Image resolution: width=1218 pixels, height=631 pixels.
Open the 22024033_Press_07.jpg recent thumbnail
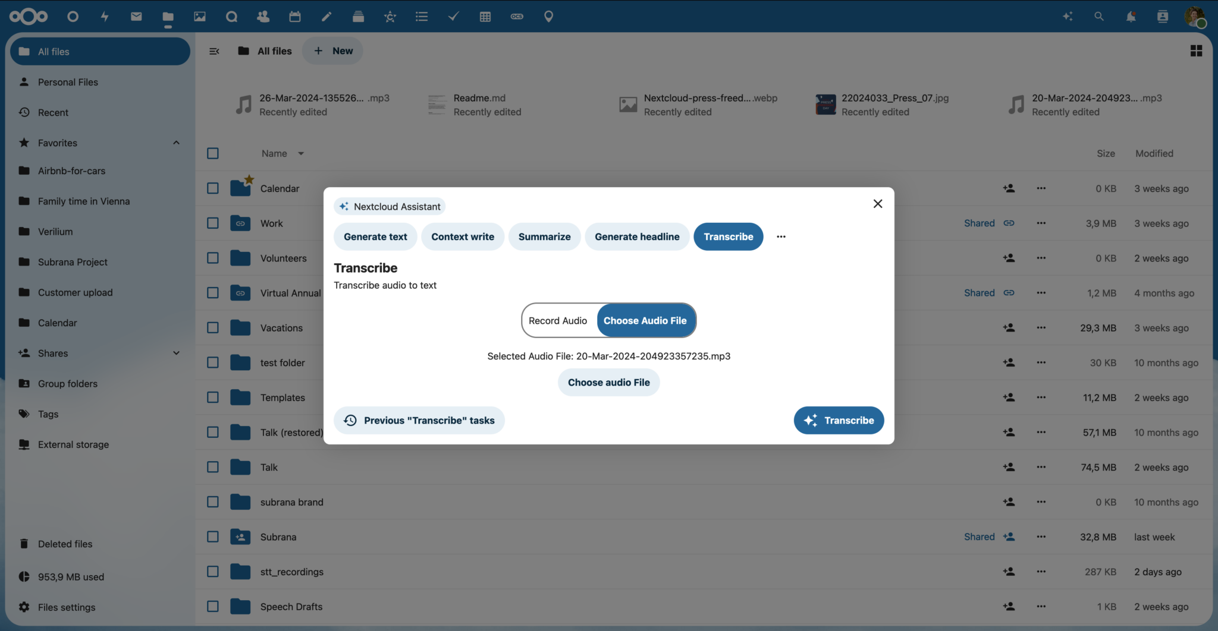click(x=825, y=104)
